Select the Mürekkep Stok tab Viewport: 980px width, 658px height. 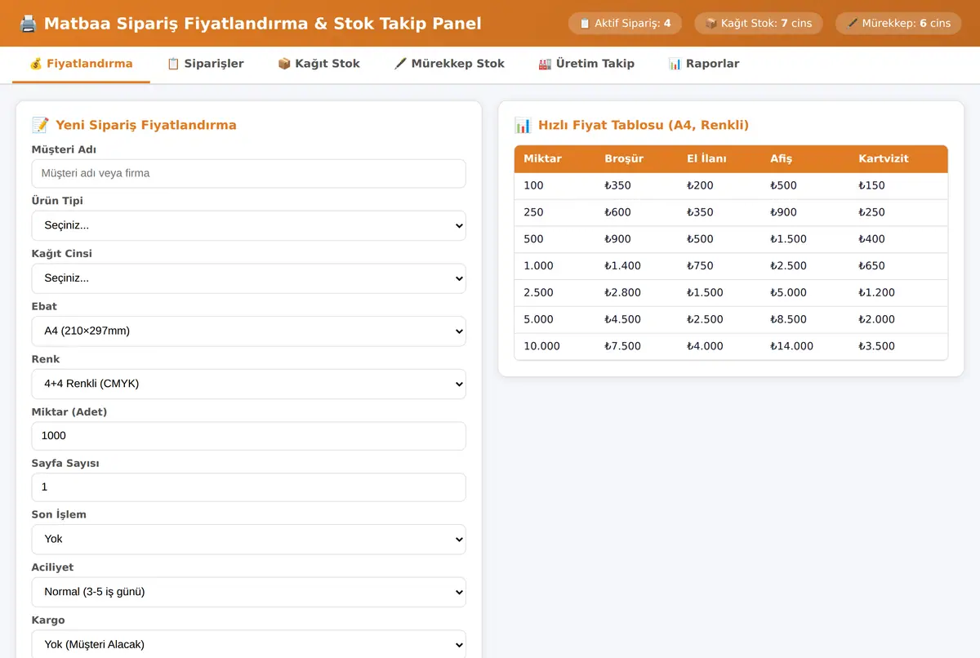tap(449, 64)
